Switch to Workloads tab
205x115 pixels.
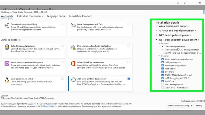[7, 16]
